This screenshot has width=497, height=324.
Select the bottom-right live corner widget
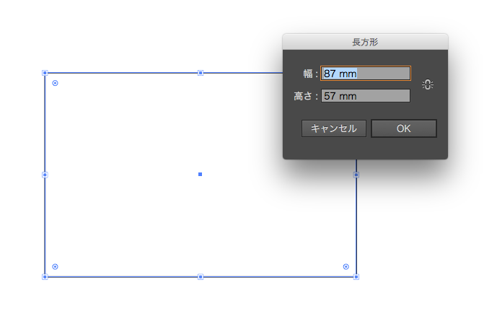click(x=346, y=266)
